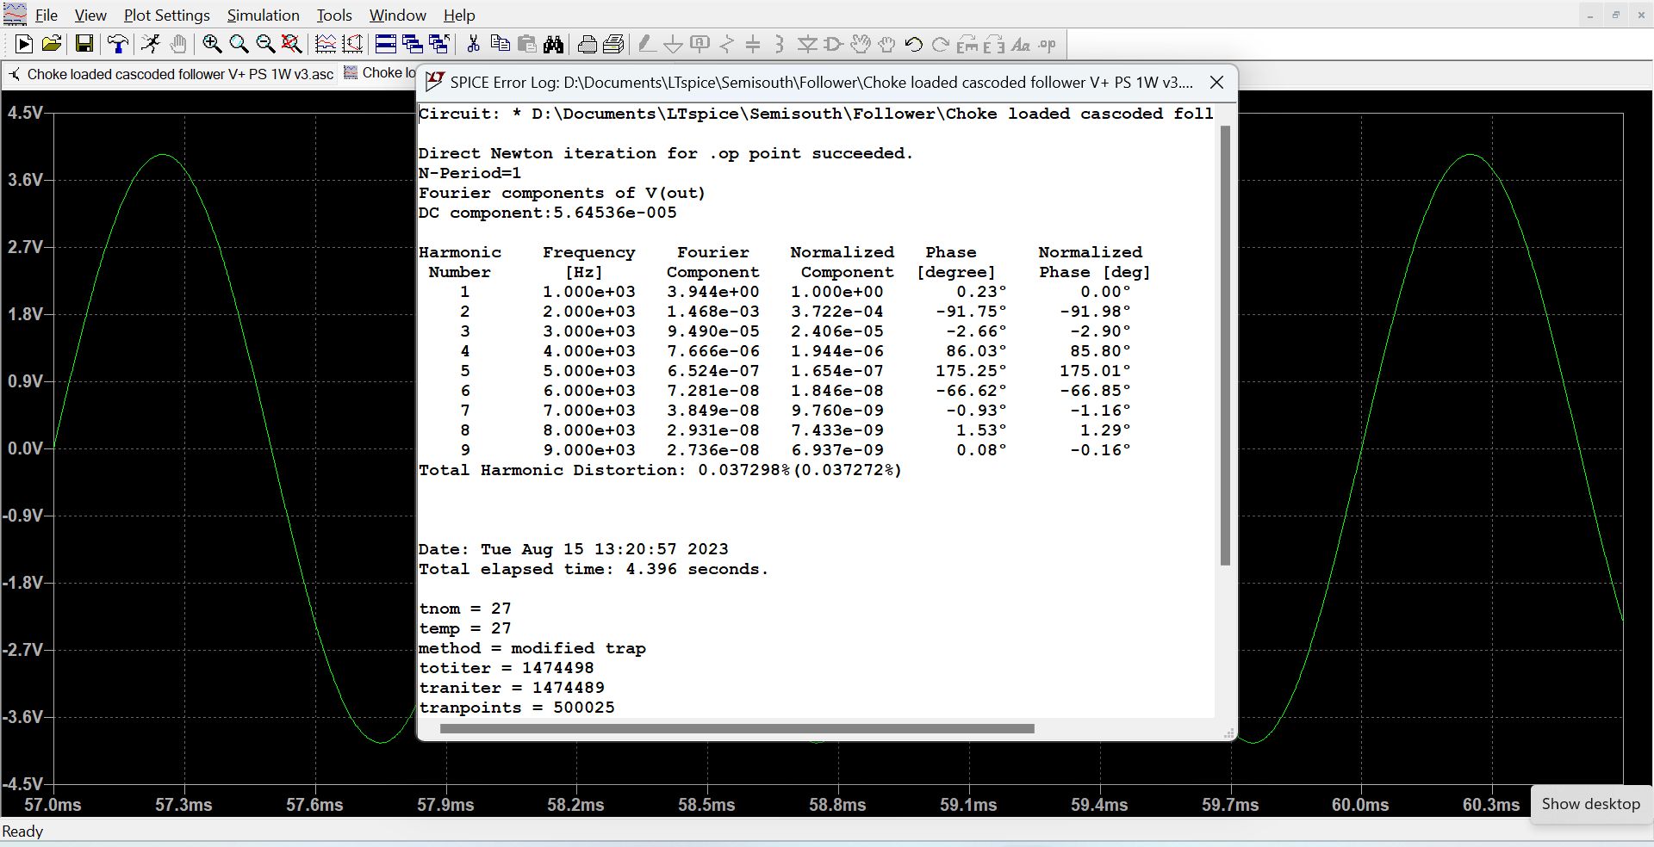
Task: Open Control Panel via hammer icon
Action: pos(118,45)
